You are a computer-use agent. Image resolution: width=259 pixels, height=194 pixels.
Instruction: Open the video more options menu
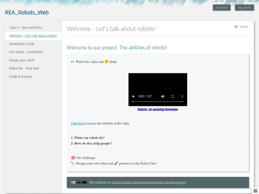coord(182,96)
